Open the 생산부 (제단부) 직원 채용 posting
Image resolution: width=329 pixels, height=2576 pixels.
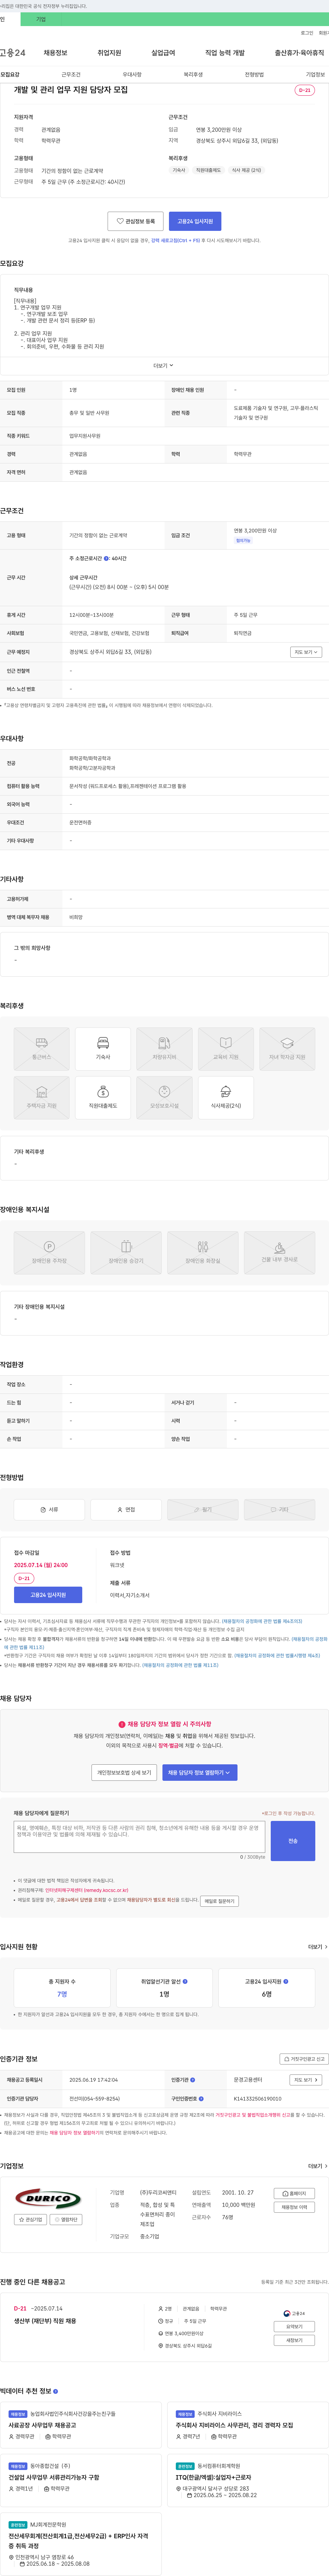45,2321
